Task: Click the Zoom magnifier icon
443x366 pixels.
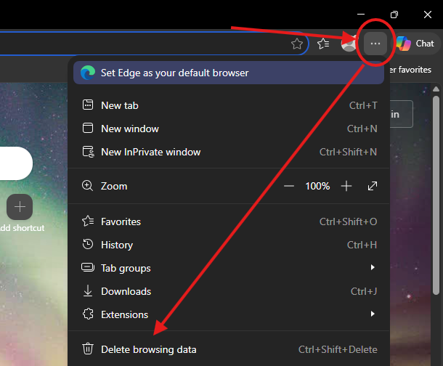Action: (87, 186)
